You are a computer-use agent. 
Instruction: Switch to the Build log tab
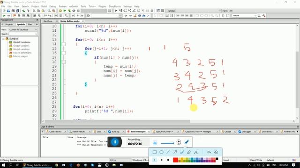coord(115,132)
